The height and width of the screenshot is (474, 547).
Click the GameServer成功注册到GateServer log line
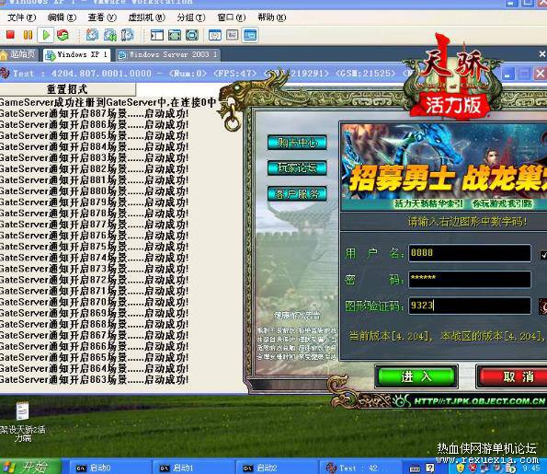[108, 103]
